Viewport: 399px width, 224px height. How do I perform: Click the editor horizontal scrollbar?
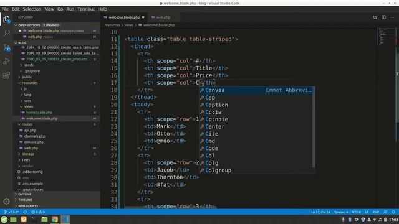click(170, 207)
